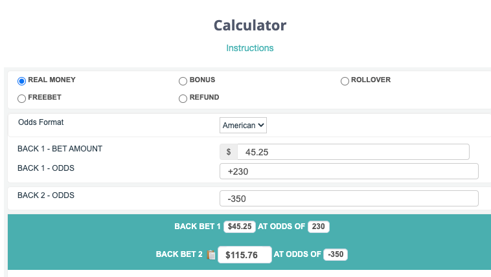Click the $45.25 badge in Back Bet 1 summary

click(239, 227)
